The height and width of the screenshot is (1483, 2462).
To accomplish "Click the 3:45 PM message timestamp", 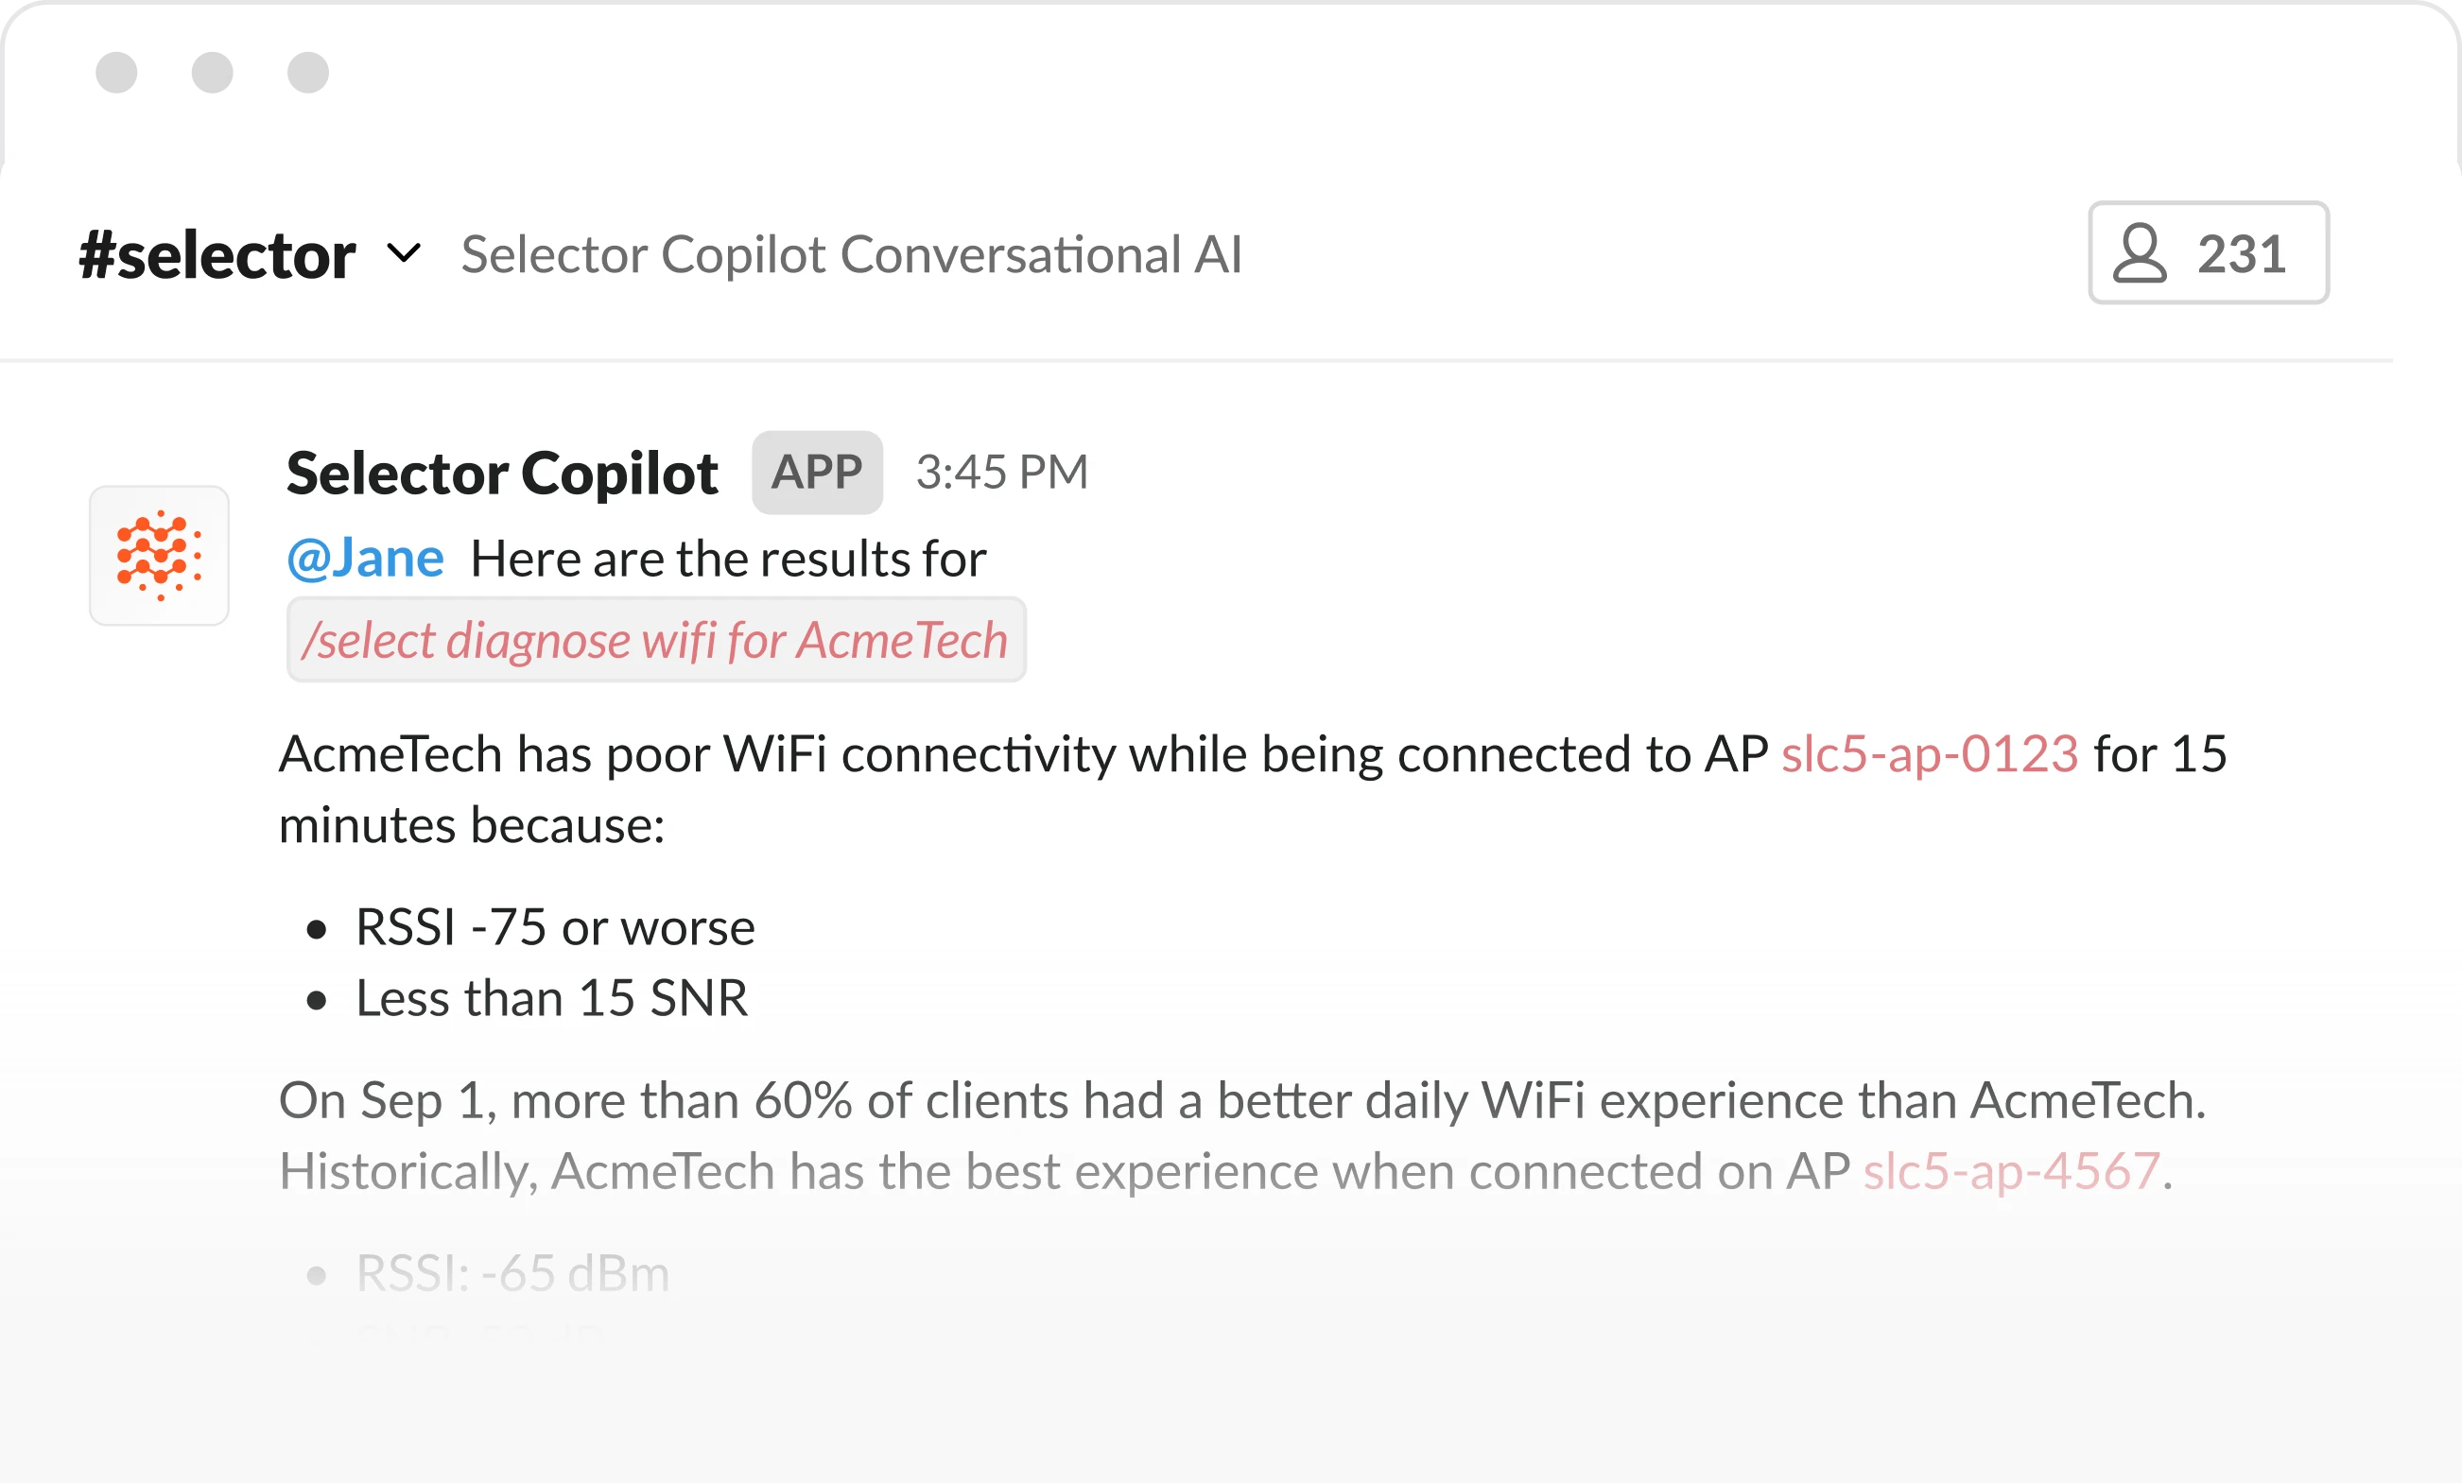I will click(x=1000, y=471).
